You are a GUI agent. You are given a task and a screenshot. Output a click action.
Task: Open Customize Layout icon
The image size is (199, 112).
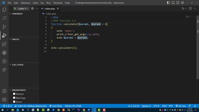coord(183,3)
